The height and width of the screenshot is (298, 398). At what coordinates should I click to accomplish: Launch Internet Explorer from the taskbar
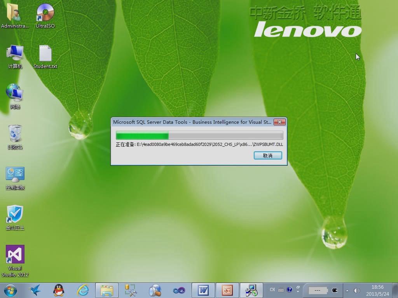(x=83, y=290)
